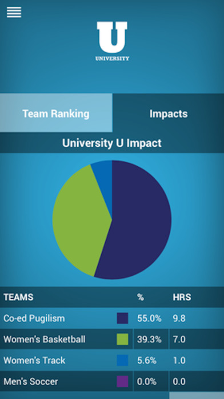Select the Men's Soccer team row

point(112,381)
